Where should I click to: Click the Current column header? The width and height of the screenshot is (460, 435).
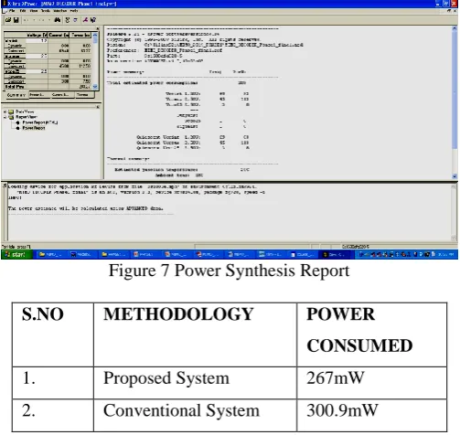tap(59, 36)
